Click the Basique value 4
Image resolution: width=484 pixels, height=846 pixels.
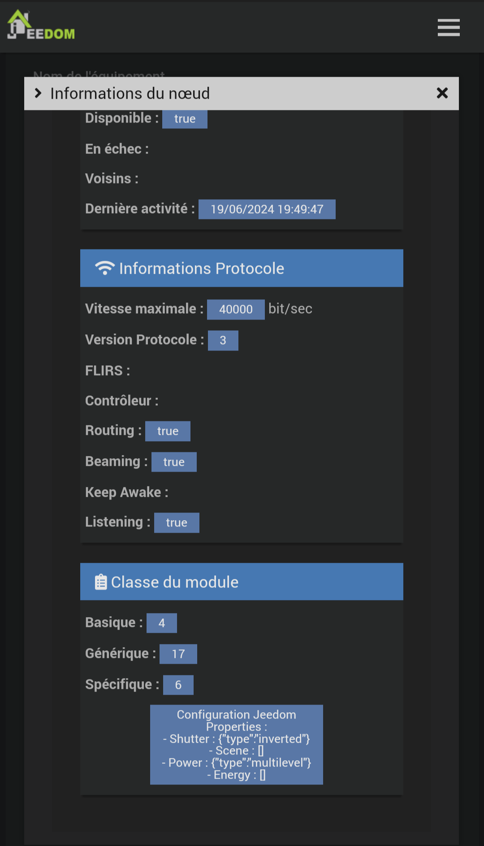tap(162, 623)
